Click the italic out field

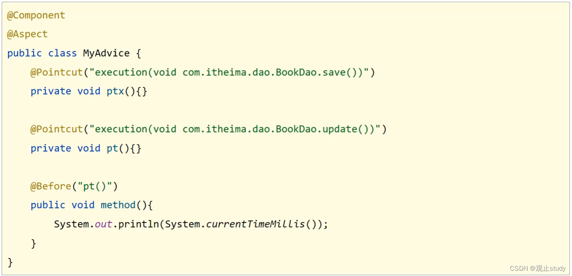click(x=103, y=224)
